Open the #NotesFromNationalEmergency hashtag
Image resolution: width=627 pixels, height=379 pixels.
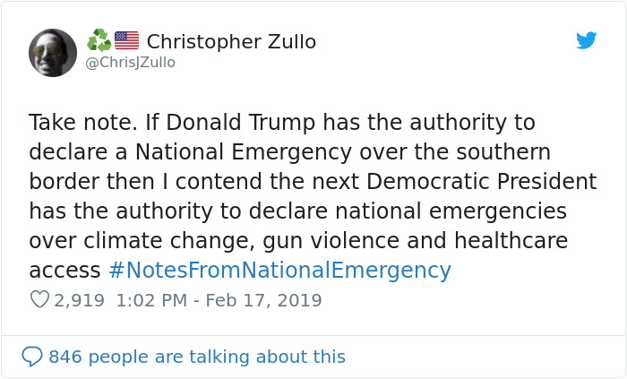279,271
